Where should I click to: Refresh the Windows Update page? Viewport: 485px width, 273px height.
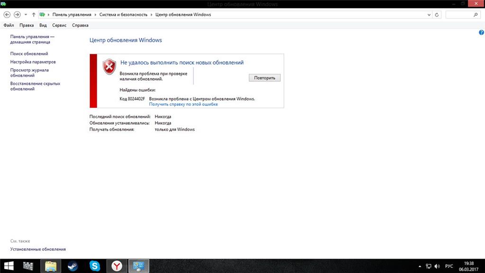point(437,15)
